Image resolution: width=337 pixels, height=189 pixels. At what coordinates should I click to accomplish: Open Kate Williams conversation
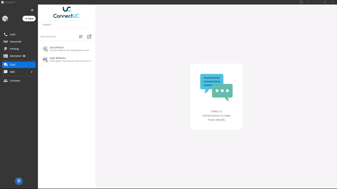70,59
